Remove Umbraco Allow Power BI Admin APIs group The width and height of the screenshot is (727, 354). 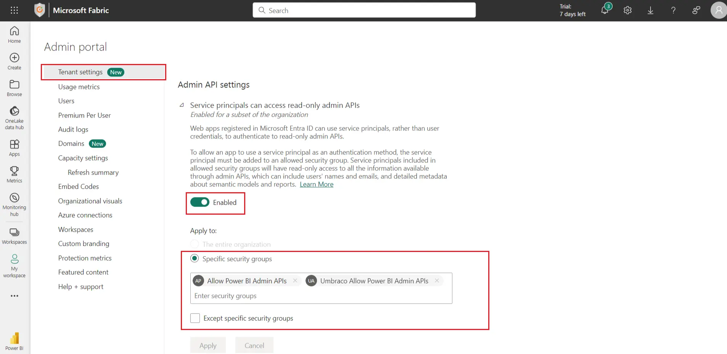click(x=437, y=281)
